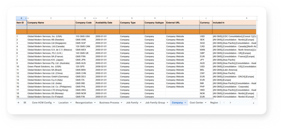Open the Reorganization tab dropdown arrow
Viewport: 282px width, 130px height.
(95, 103)
